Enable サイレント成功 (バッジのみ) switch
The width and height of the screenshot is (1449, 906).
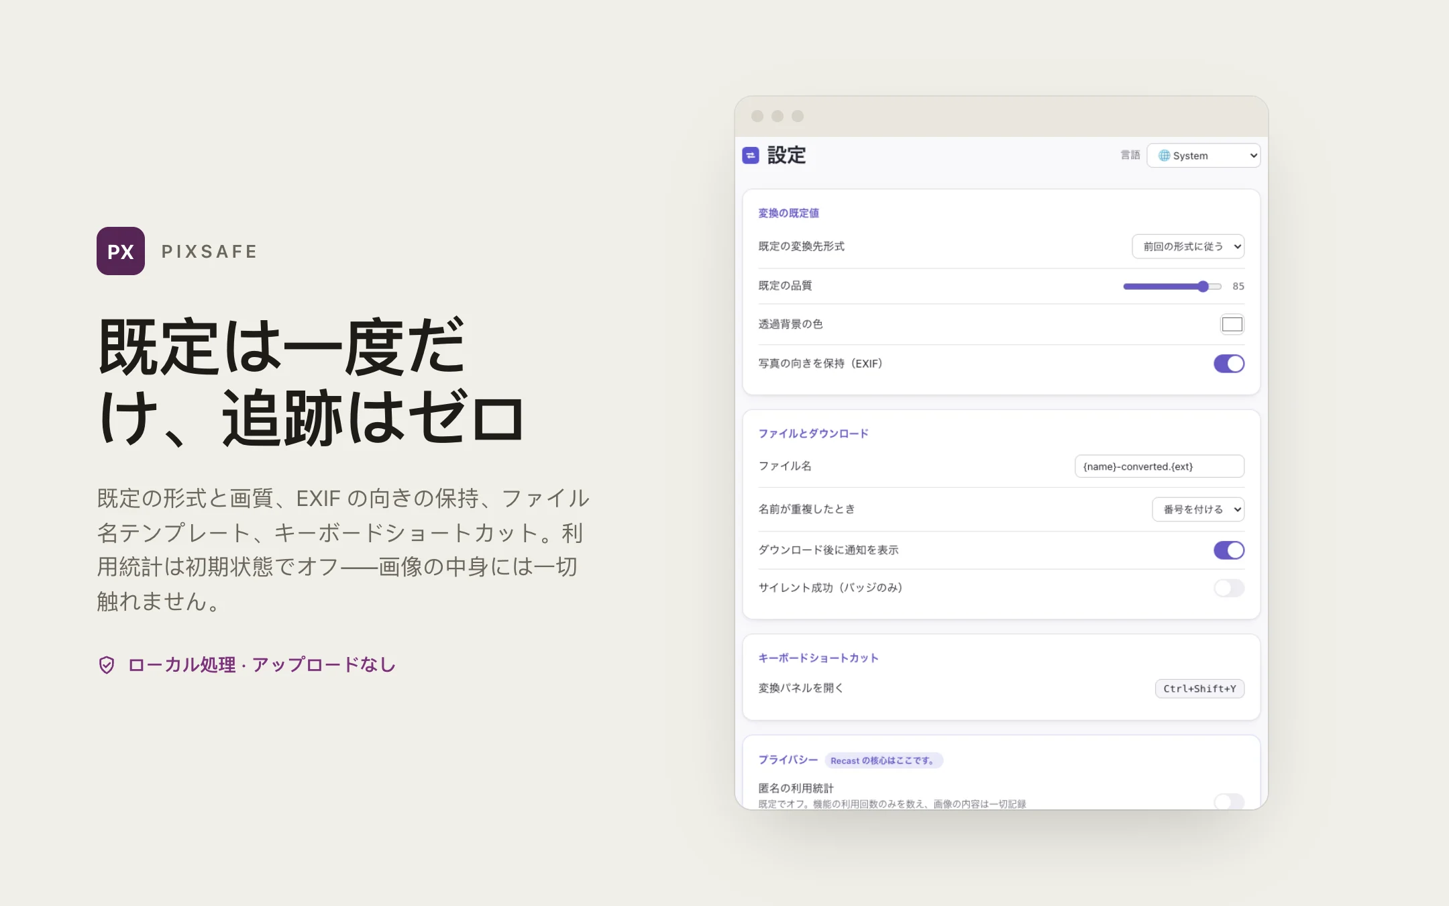point(1229,588)
